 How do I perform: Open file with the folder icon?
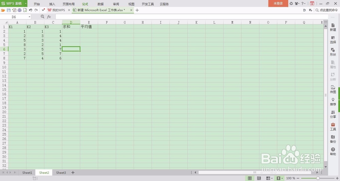coord(3,10)
